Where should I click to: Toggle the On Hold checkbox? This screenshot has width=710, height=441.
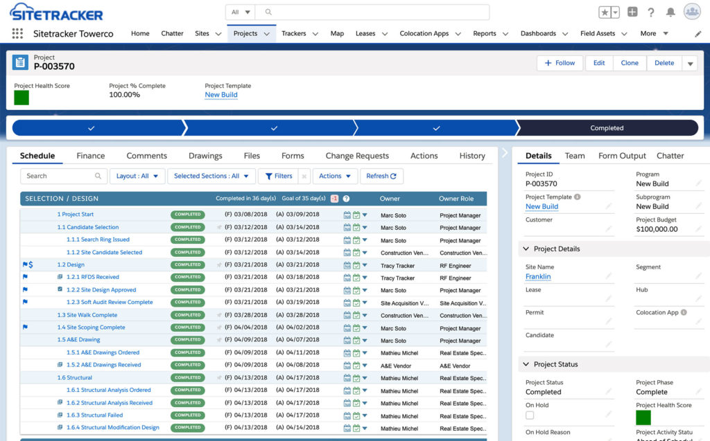point(530,415)
